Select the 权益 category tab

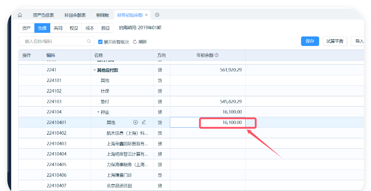(74, 28)
